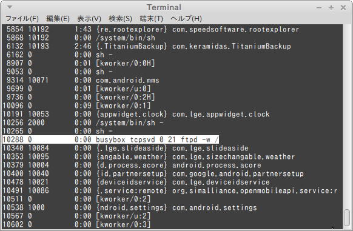Click the Terminal title bar text
This screenshot has height=231, width=353.
click(x=164, y=7)
